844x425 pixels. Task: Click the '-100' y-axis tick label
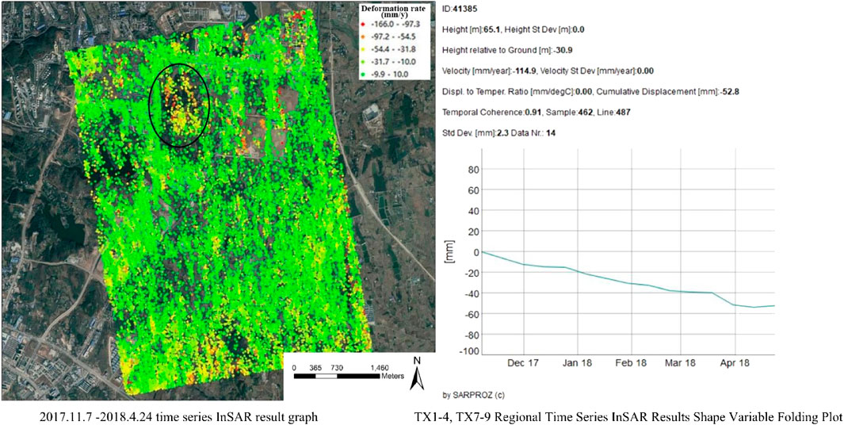(468, 351)
